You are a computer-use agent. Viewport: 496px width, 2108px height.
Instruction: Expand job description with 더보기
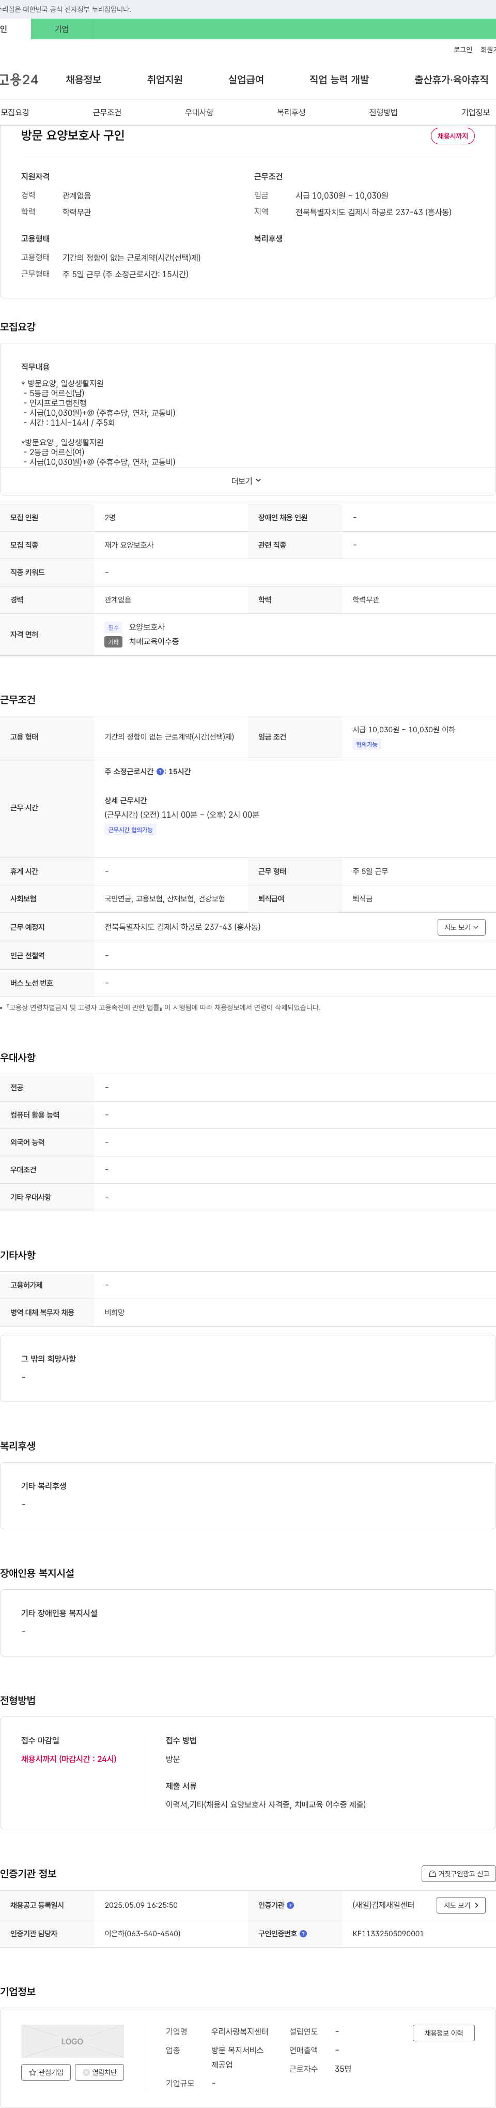[x=246, y=481]
